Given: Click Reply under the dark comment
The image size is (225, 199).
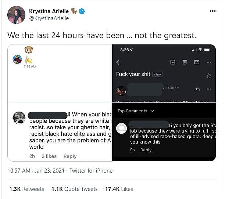Looking at the screenshot, I should point(146,150).
